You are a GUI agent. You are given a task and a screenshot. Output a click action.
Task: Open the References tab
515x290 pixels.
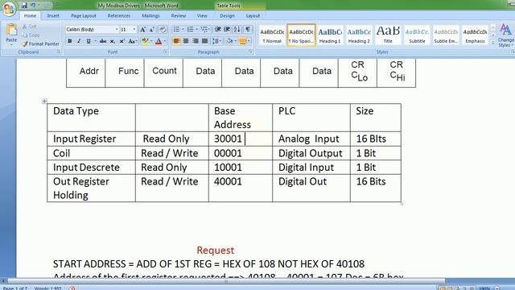click(119, 16)
